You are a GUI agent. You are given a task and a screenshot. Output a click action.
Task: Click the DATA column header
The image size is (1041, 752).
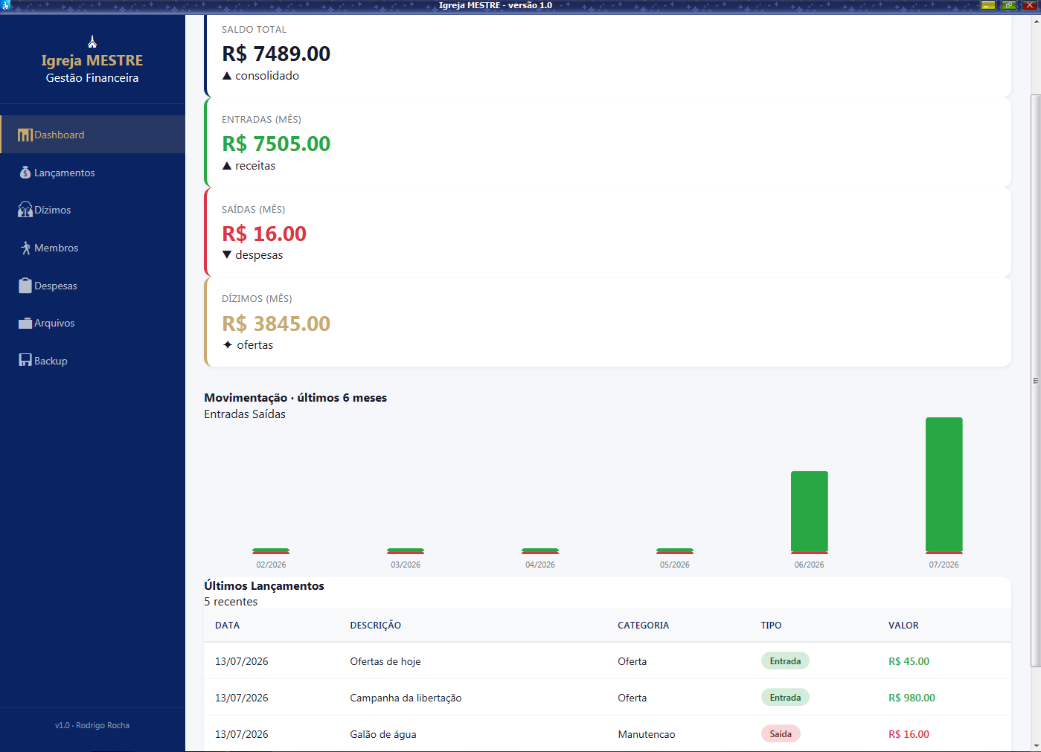(227, 626)
